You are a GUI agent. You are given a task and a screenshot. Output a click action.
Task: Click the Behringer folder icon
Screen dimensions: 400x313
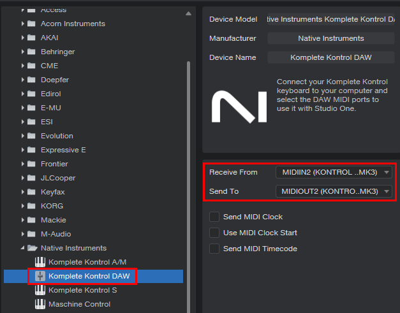point(31,52)
